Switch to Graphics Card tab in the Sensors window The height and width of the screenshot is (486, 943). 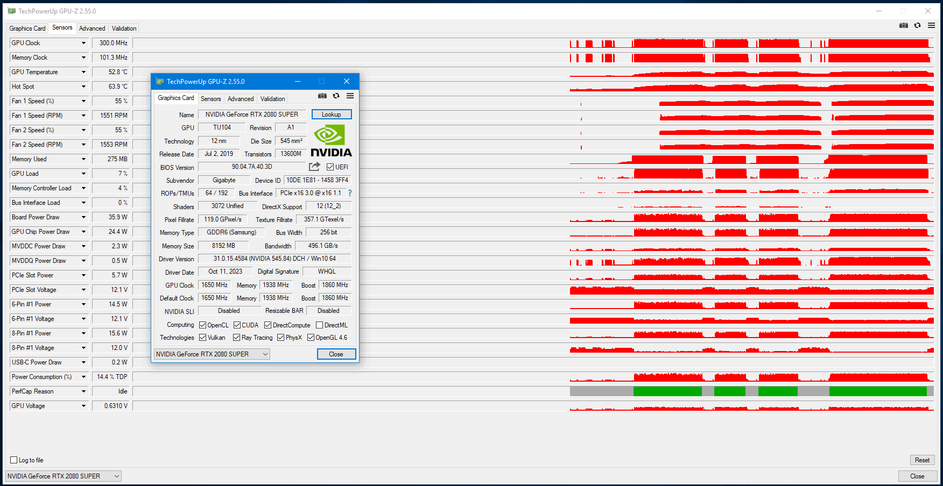click(27, 28)
